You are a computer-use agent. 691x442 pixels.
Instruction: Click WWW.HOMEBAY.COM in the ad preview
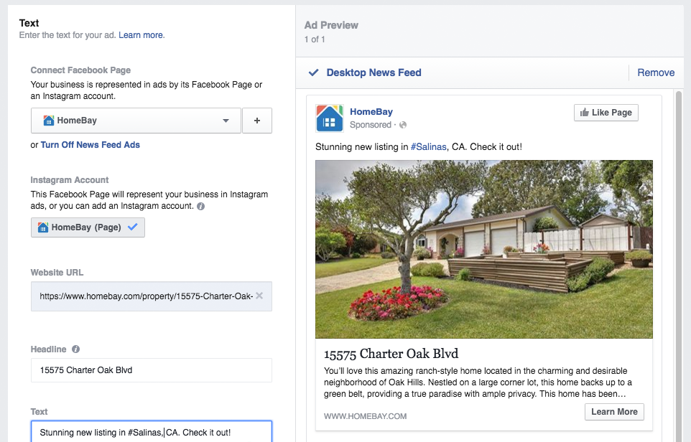[366, 416]
